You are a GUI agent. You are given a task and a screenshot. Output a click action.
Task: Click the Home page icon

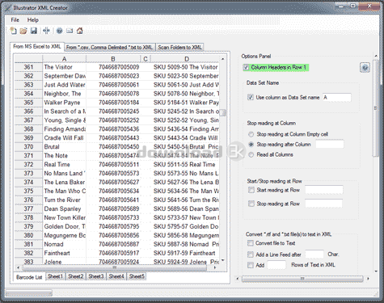80,31
